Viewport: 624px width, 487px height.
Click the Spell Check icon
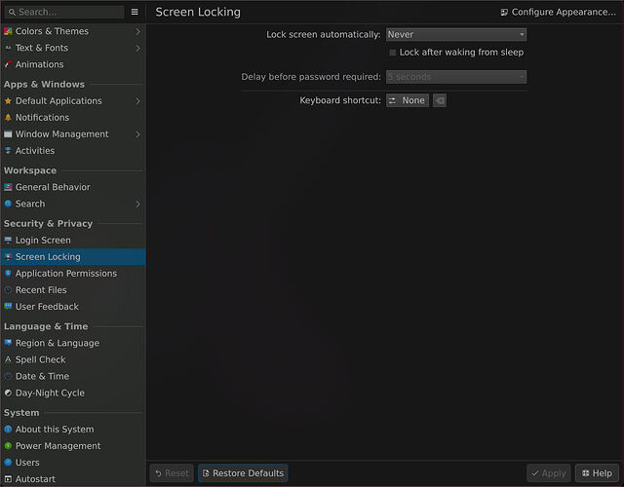click(8, 359)
